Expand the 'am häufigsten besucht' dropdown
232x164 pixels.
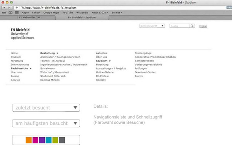(46, 123)
